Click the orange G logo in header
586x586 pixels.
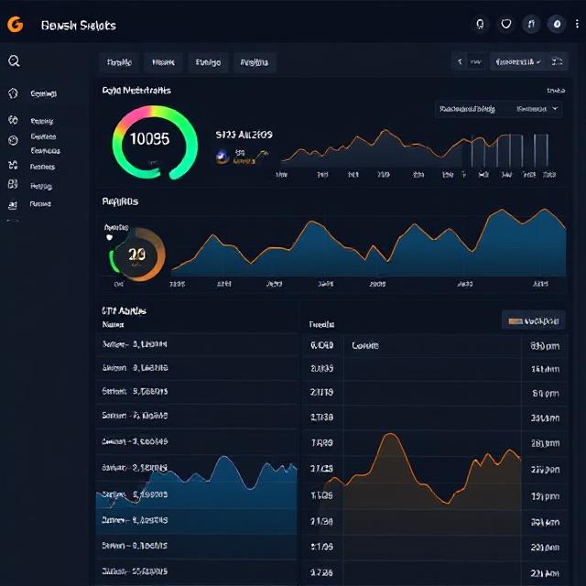(15, 25)
